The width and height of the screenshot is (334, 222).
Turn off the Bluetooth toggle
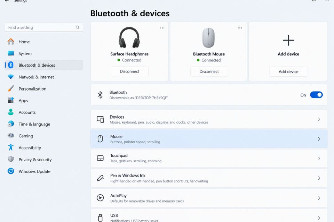click(x=316, y=95)
